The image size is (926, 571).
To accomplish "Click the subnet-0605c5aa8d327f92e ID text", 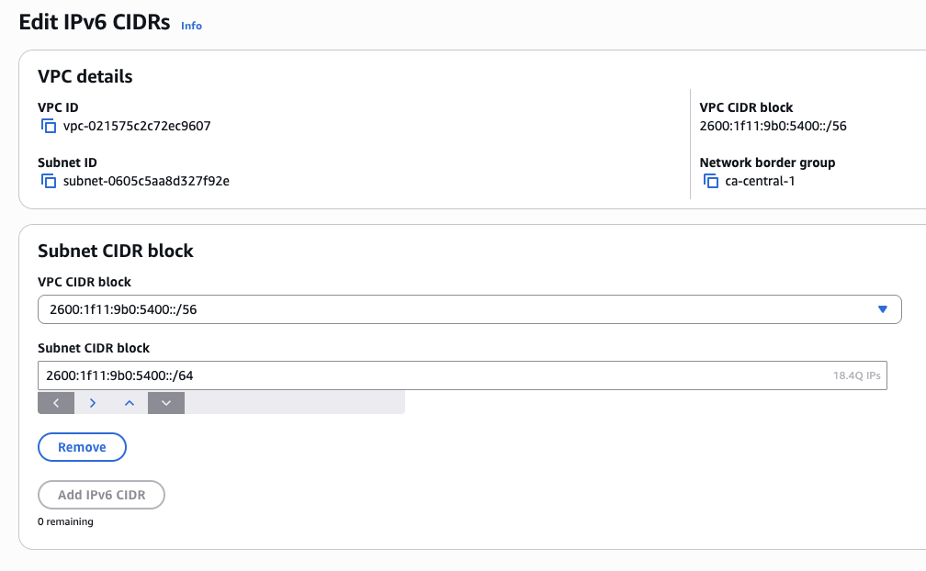I will (146, 182).
